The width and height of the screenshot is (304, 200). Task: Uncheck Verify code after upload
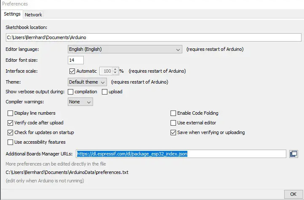[11, 123]
